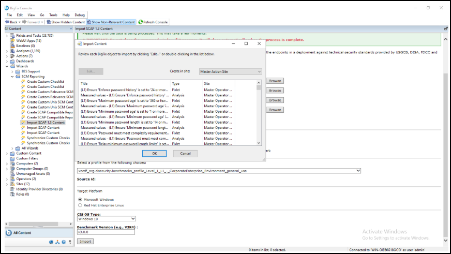Click the Edit... button in the dialog

[x=91, y=71]
